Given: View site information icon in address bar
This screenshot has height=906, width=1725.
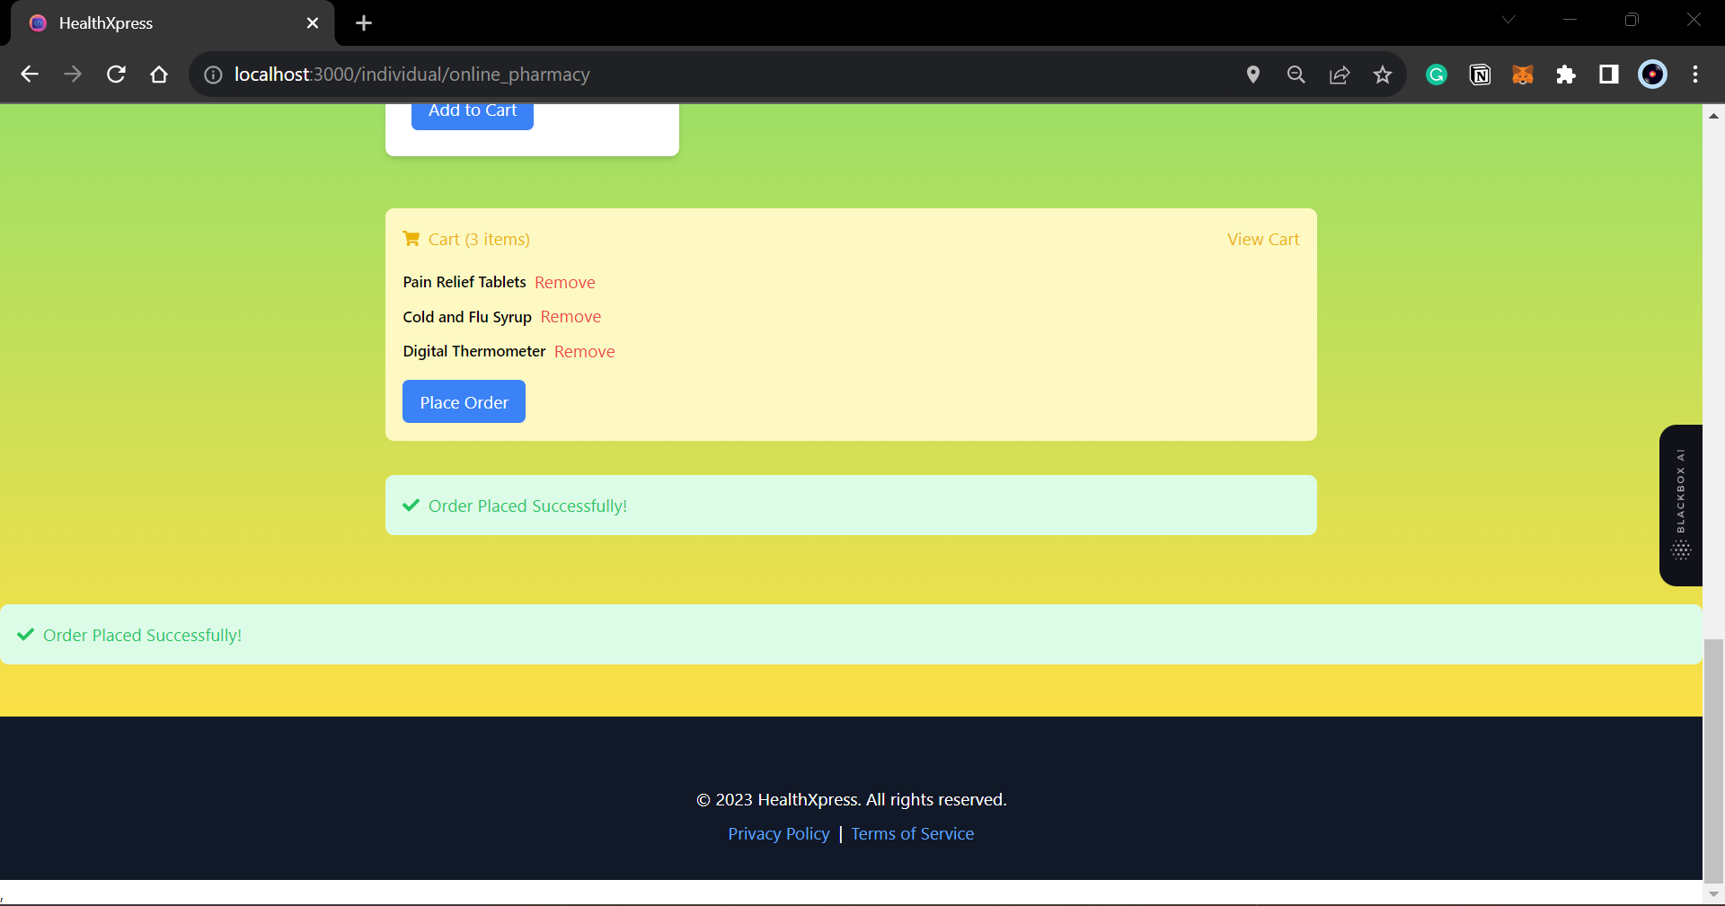Looking at the screenshot, I should [213, 75].
